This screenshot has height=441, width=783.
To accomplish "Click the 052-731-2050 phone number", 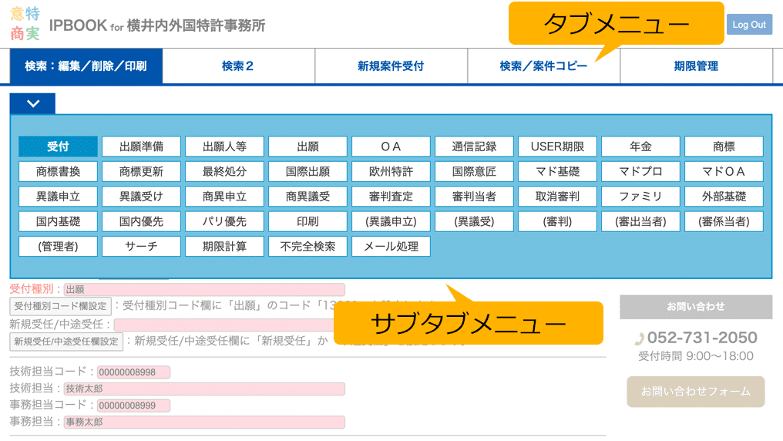I will 702,338.
